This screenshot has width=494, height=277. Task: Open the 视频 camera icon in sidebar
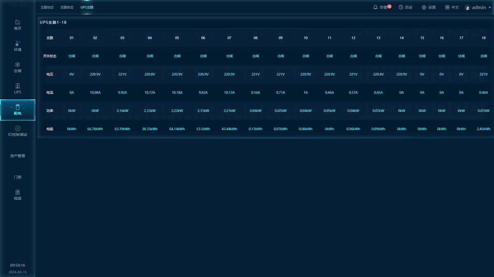click(x=17, y=192)
